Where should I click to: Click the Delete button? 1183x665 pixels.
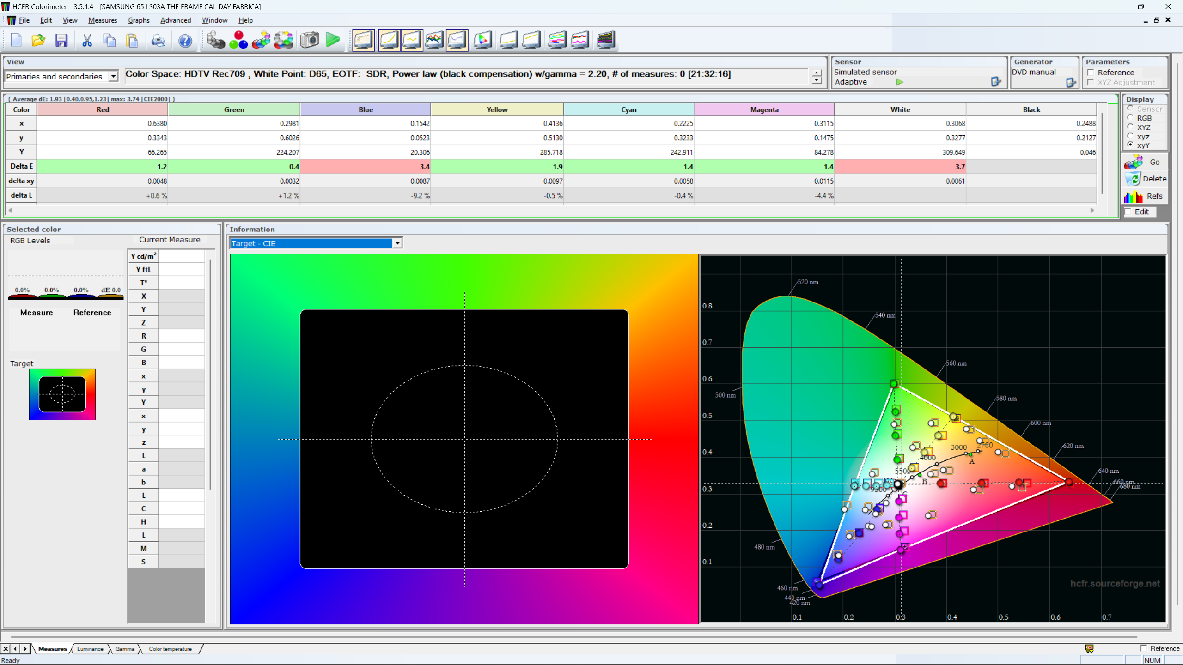click(1146, 179)
